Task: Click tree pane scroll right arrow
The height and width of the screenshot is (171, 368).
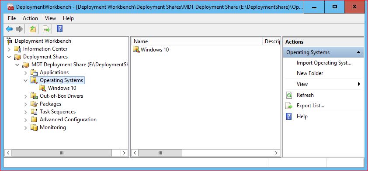Action: (125, 153)
